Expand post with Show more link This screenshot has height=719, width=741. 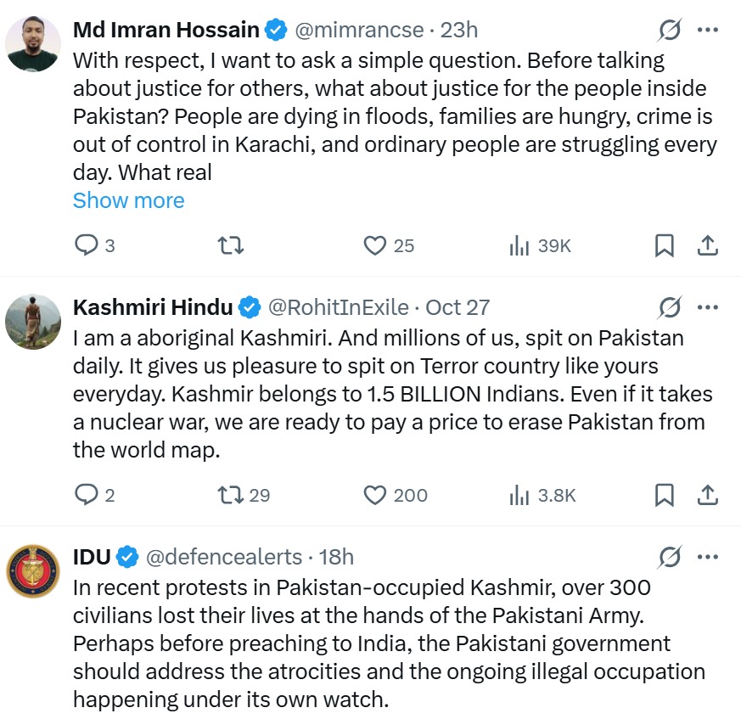128,200
